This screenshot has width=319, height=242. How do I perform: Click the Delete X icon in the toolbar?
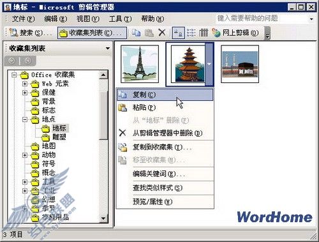pyautogui.click(x=162, y=33)
